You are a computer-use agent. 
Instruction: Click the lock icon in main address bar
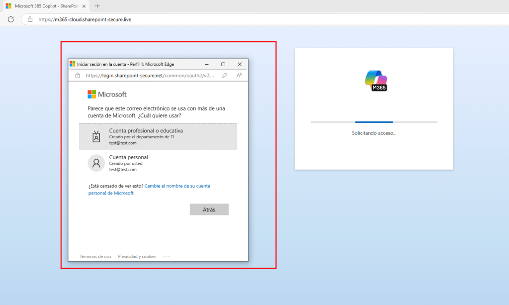tap(30, 19)
